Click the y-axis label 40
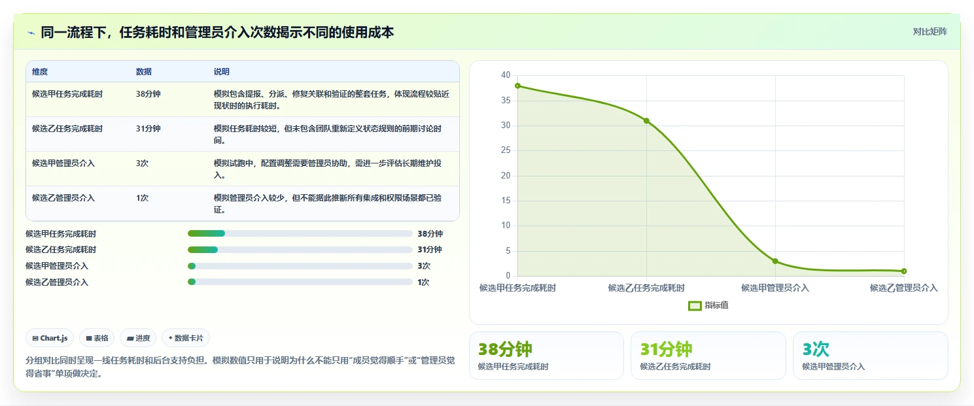The image size is (974, 406). (x=506, y=75)
